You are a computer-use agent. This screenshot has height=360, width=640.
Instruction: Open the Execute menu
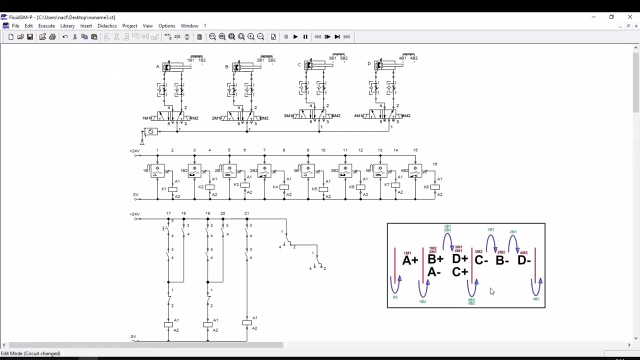pyautogui.click(x=46, y=25)
